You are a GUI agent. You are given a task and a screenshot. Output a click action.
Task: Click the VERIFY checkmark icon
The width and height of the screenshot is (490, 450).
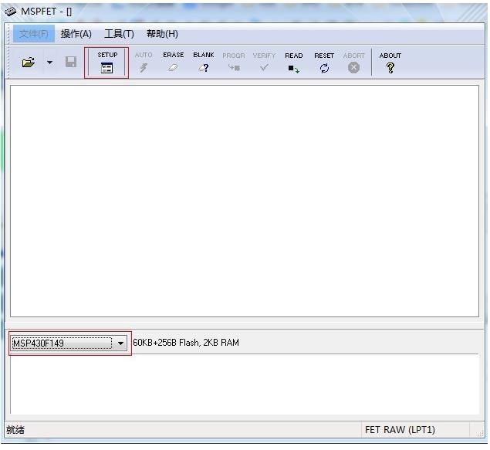click(x=264, y=63)
